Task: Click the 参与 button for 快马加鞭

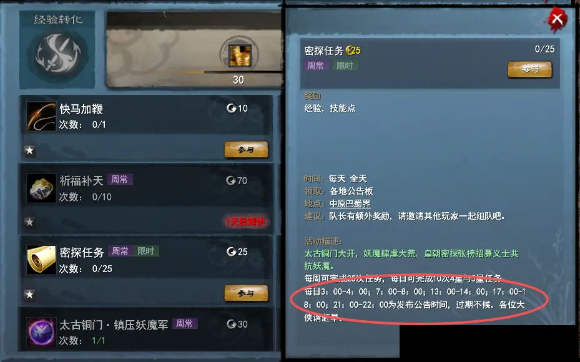Action: click(x=246, y=150)
